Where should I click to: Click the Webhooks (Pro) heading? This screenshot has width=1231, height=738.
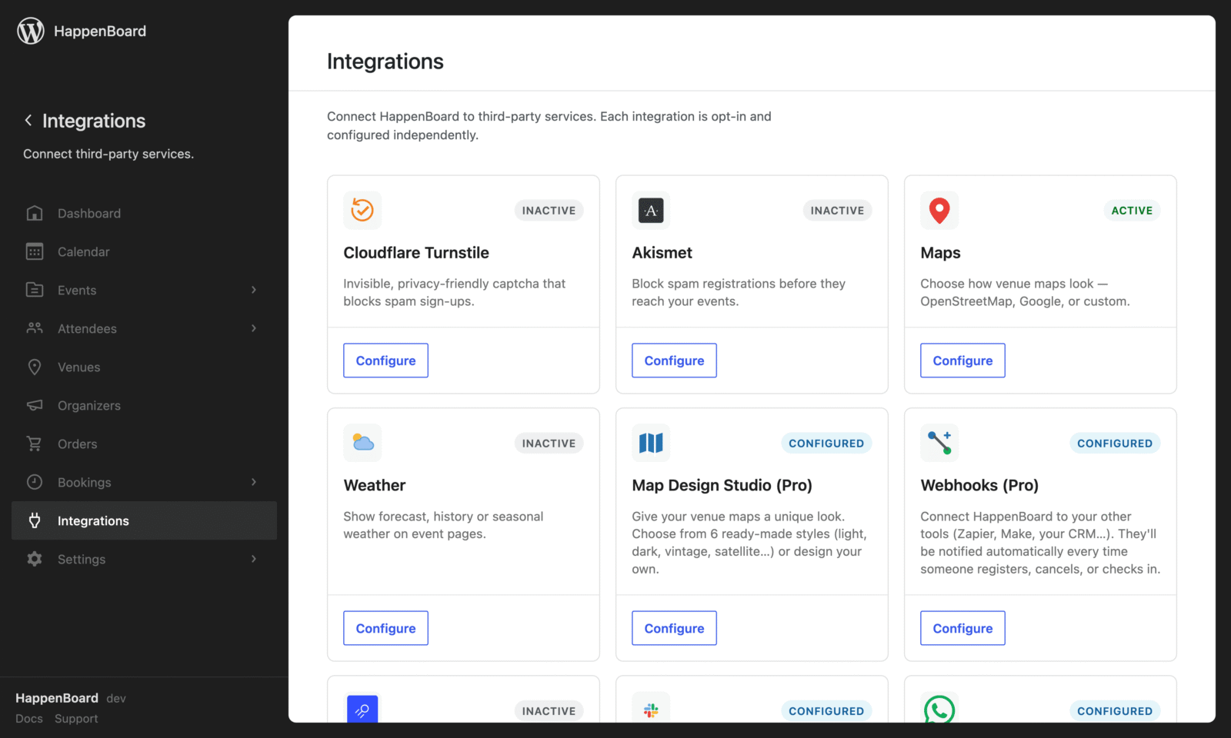click(x=979, y=485)
